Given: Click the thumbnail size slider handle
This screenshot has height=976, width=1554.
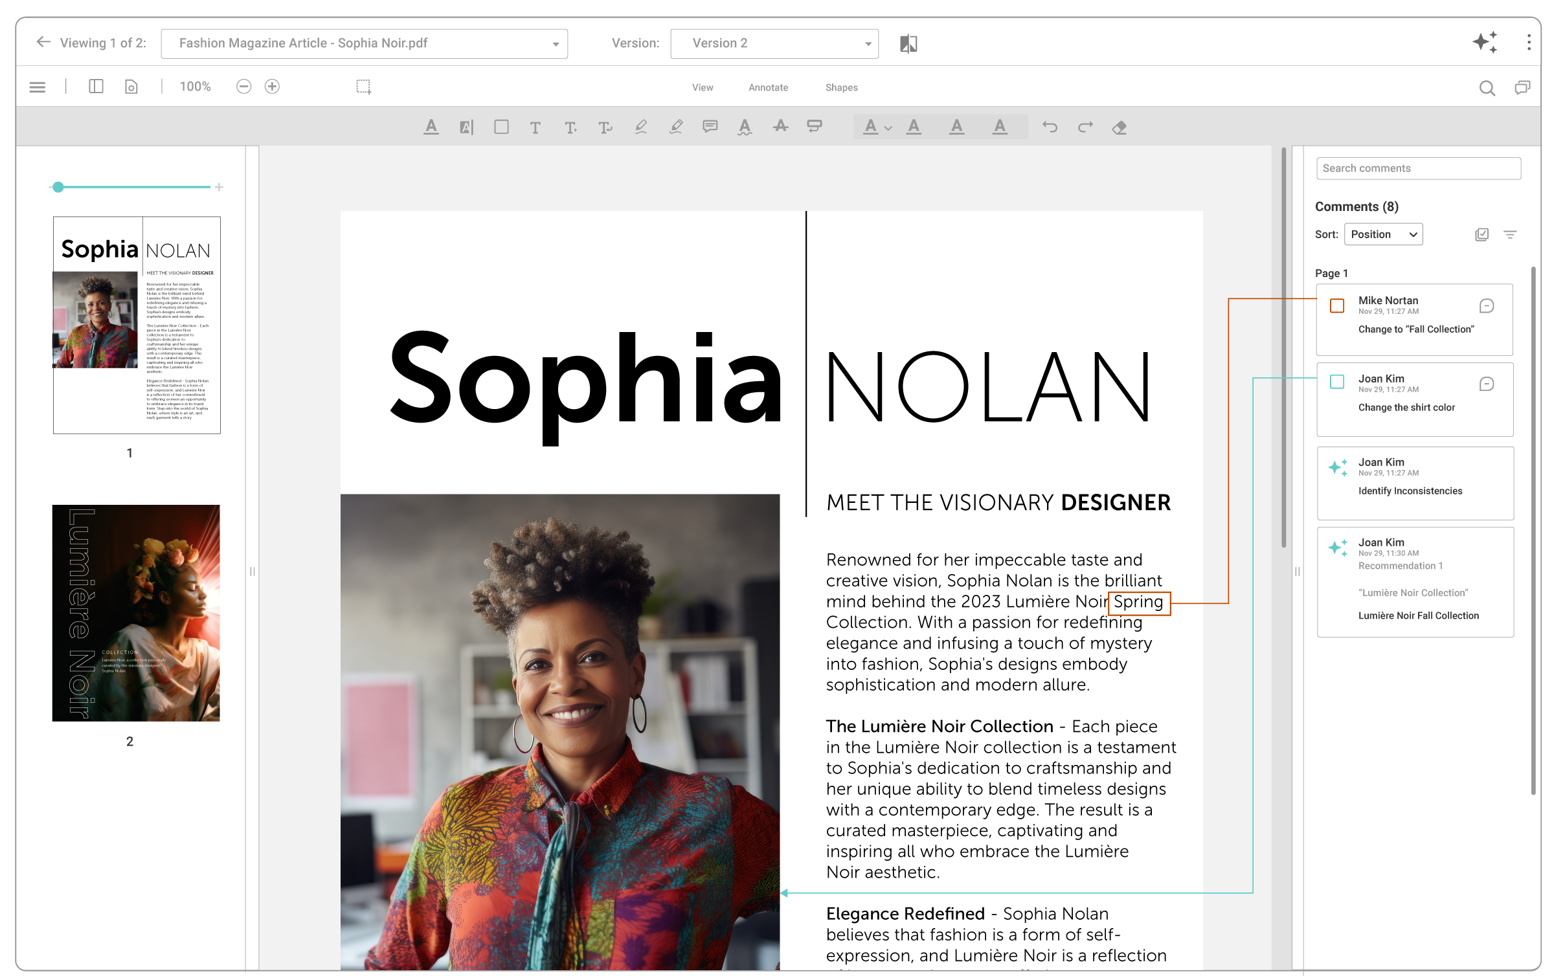Looking at the screenshot, I should coord(58,187).
